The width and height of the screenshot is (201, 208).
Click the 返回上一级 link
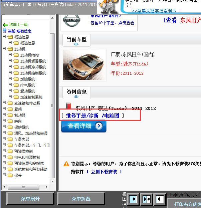pos(18,24)
